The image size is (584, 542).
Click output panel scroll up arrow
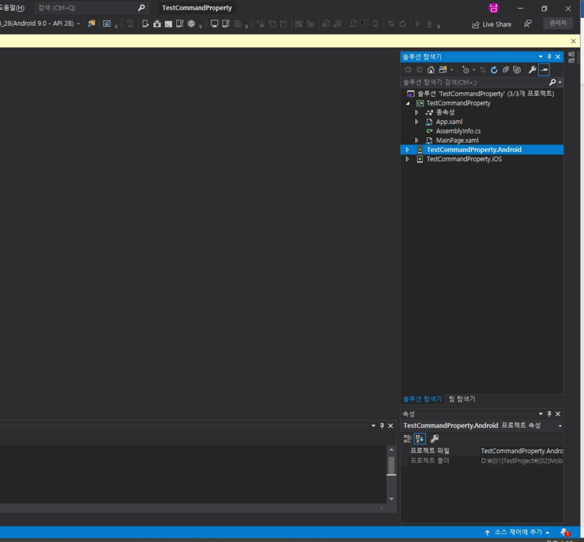[391, 450]
